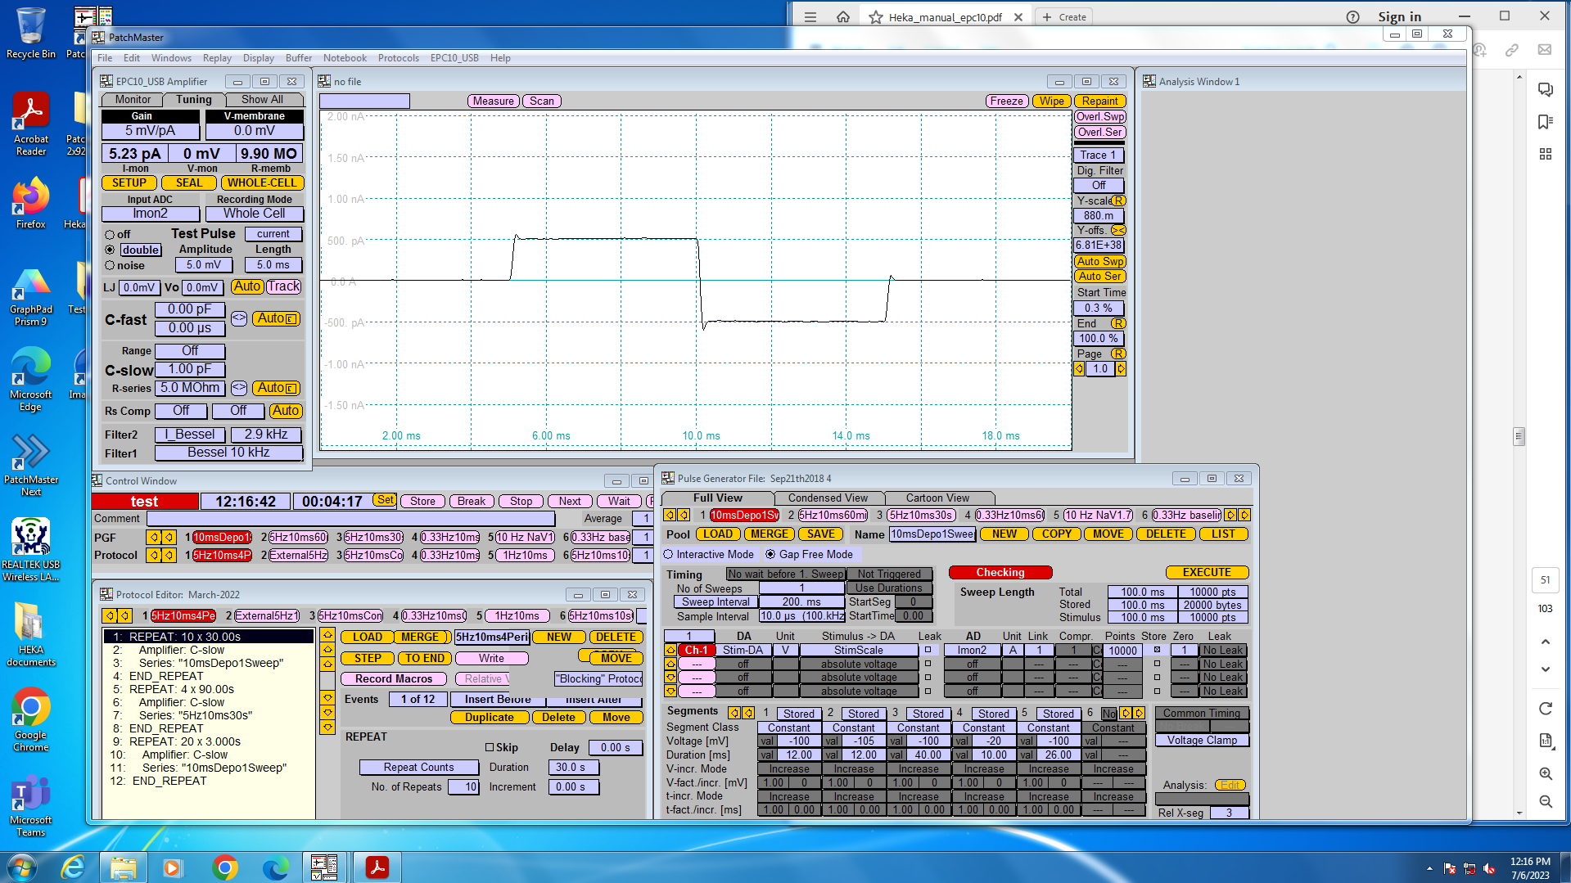The image size is (1571, 883).
Task: Click the Start Time 0.3 % value field
Action: point(1099,309)
